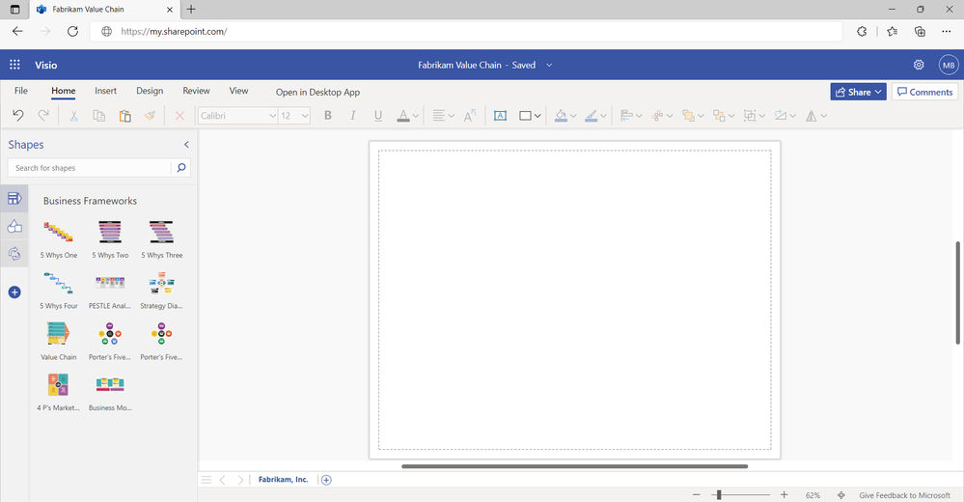Toggle Italic formatting
Image resolution: width=964 pixels, height=502 pixels.
353,116
